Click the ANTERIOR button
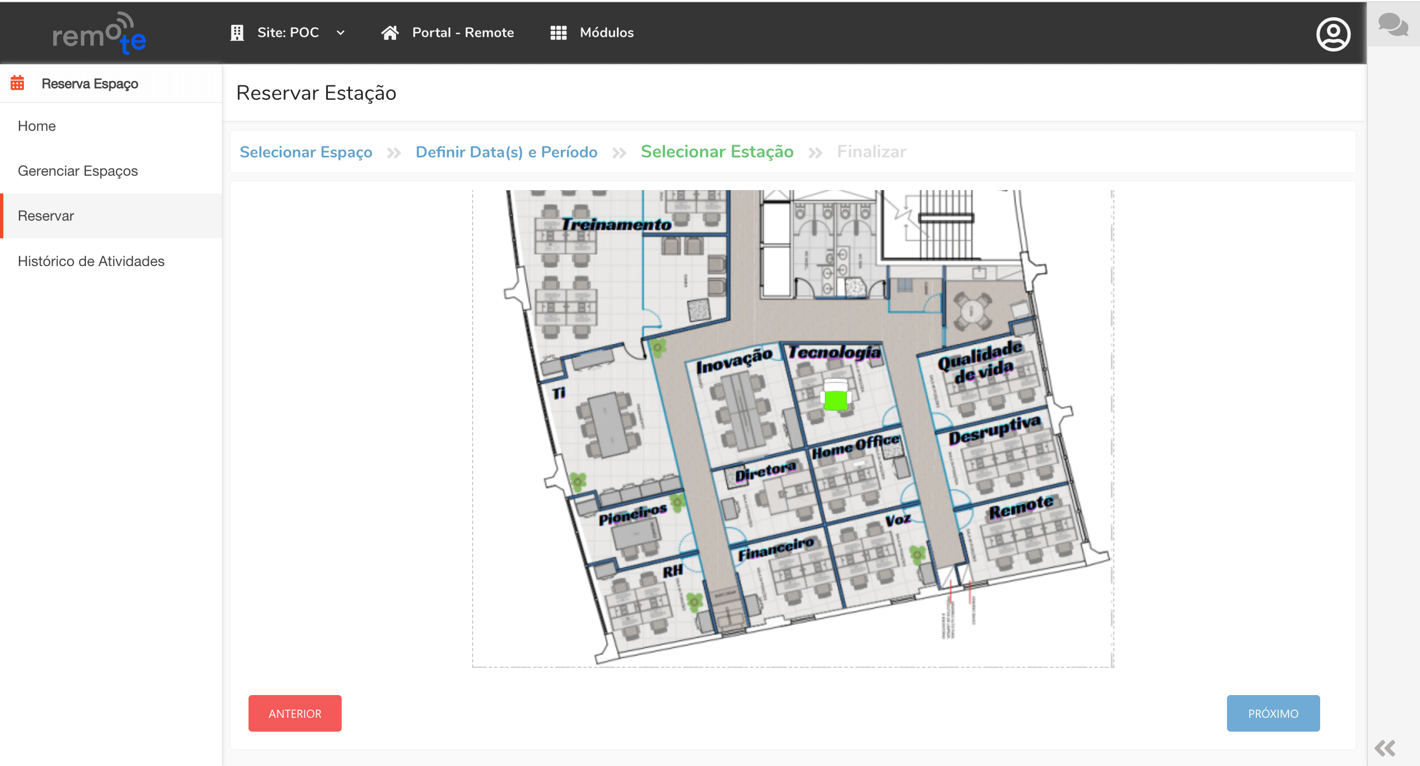Image resolution: width=1420 pixels, height=766 pixels. click(295, 713)
